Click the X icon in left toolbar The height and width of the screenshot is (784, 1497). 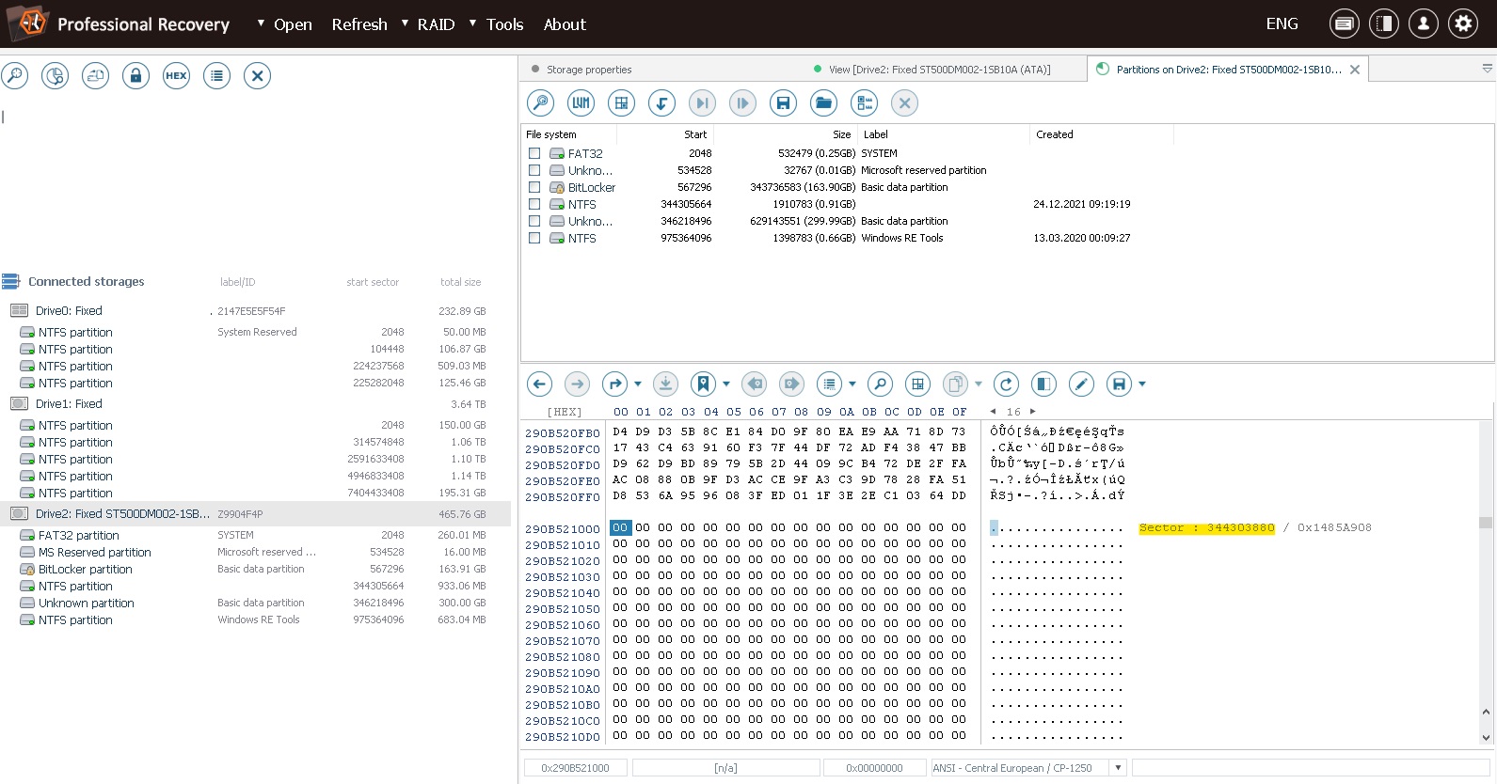point(258,76)
